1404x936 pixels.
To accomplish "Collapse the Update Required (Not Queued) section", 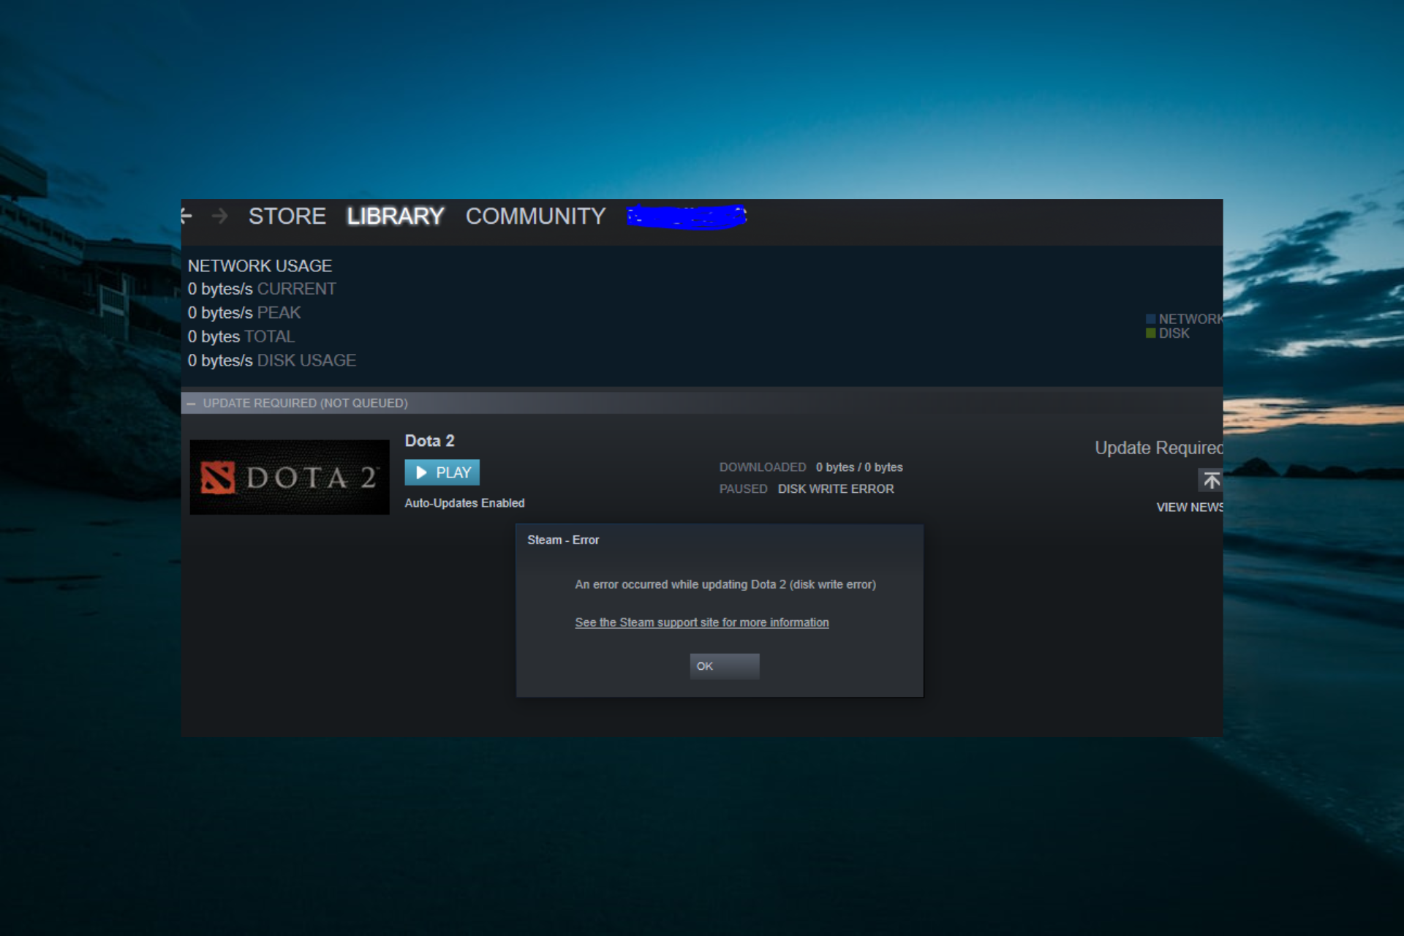I will tap(191, 403).
